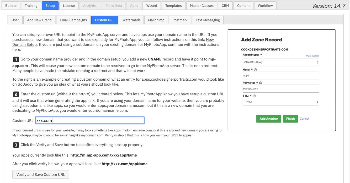The height and width of the screenshot is (183, 350).
Task: Click the Version: 14.7 label
Action: pyautogui.click(x=328, y=6)
